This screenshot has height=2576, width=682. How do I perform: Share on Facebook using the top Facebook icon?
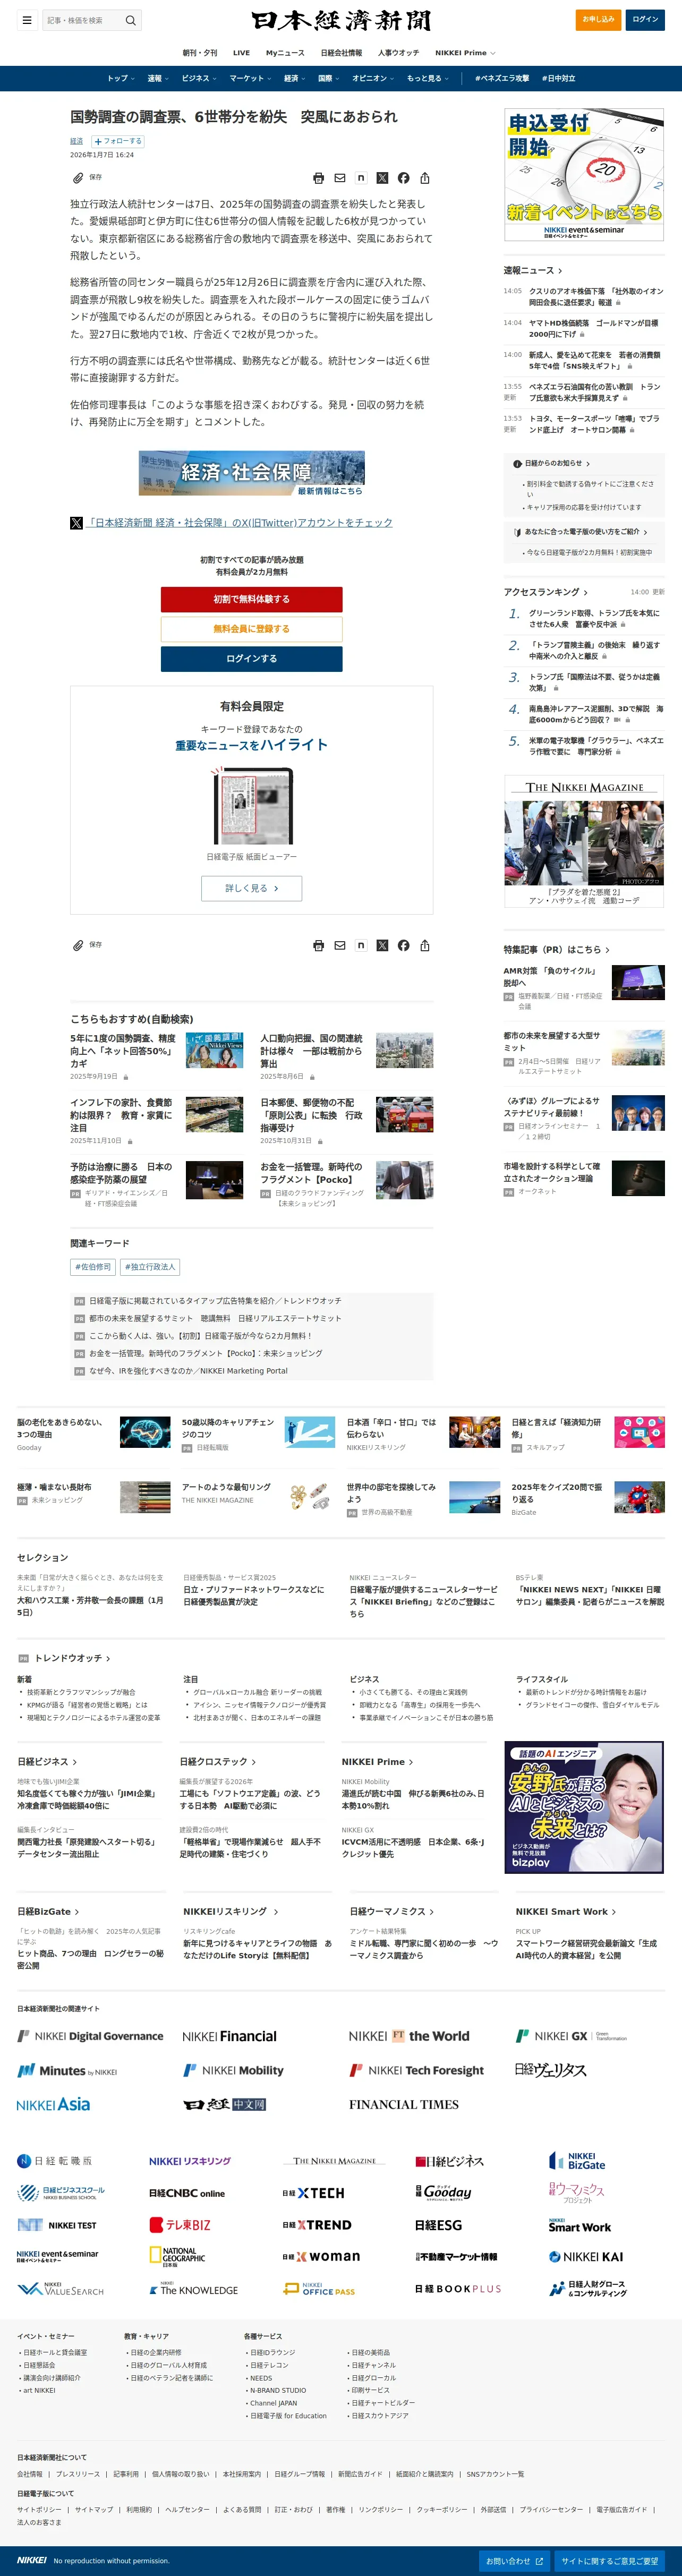(403, 178)
